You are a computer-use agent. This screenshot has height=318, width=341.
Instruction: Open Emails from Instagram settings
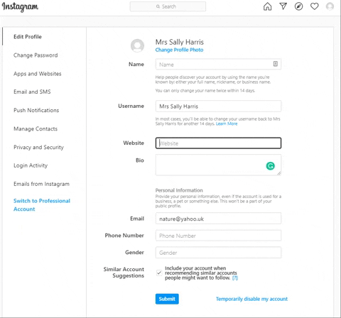click(41, 184)
